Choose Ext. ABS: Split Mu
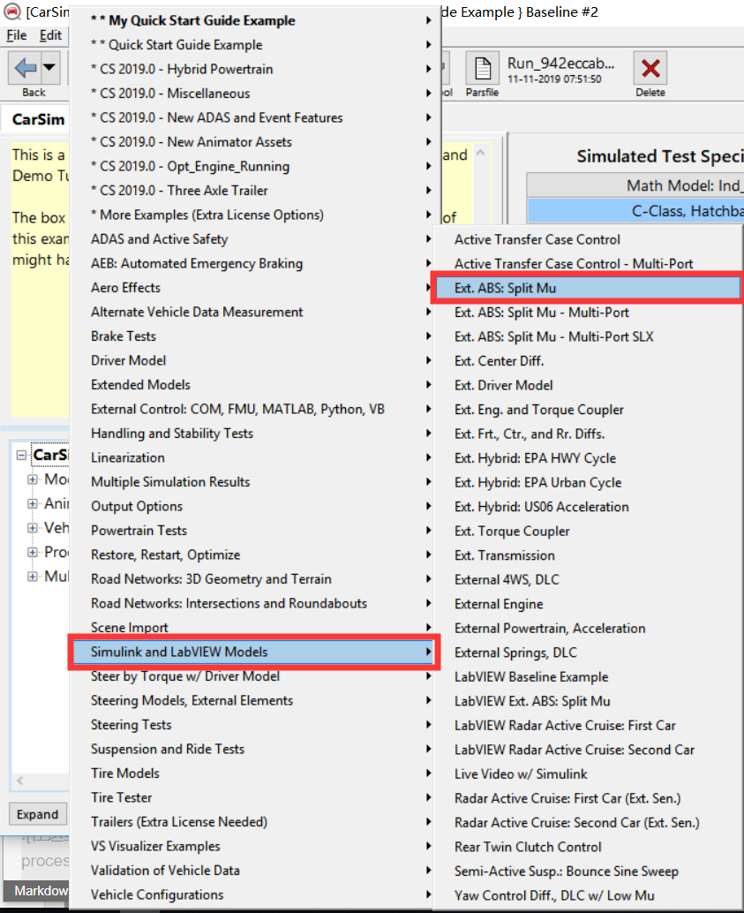Screen dimensions: 744x913 click(588, 288)
